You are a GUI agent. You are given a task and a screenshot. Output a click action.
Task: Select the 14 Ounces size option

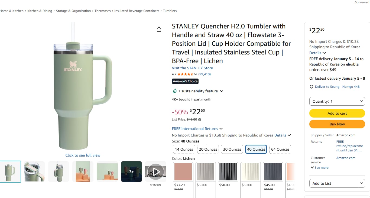tap(184, 149)
